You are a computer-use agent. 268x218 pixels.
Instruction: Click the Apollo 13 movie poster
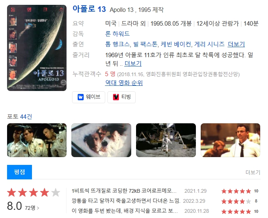tap(37, 48)
